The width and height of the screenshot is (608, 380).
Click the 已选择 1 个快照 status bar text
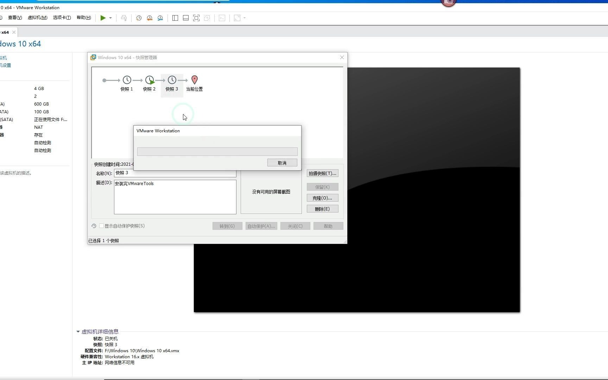(103, 241)
